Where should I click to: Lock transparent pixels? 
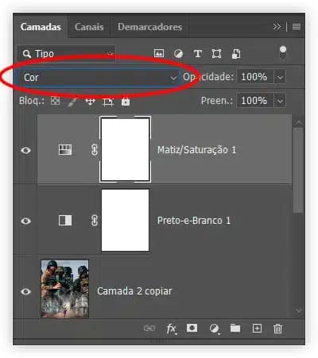pos(55,101)
